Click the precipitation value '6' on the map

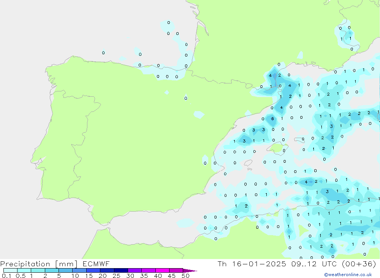(x=272, y=119)
